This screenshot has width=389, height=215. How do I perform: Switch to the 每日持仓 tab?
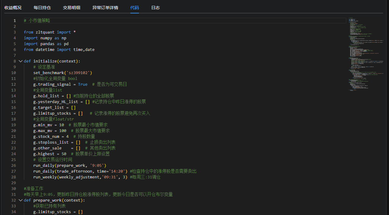tap(42, 8)
